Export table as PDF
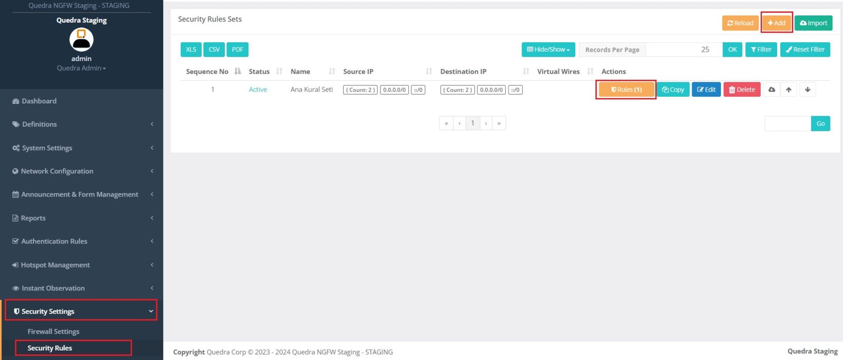The height and width of the screenshot is (360, 843). [238, 50]
